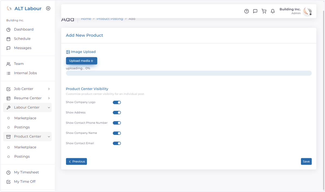Image resolution: width=325 pixels, height=192 pixels.
Task: Click the Building Inc. profile avatar
Action: [308, 11]
